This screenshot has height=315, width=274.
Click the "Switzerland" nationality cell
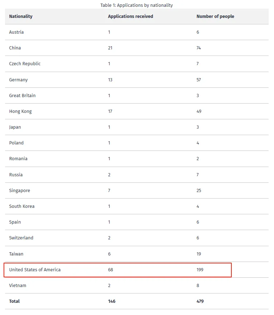point(21,238)
